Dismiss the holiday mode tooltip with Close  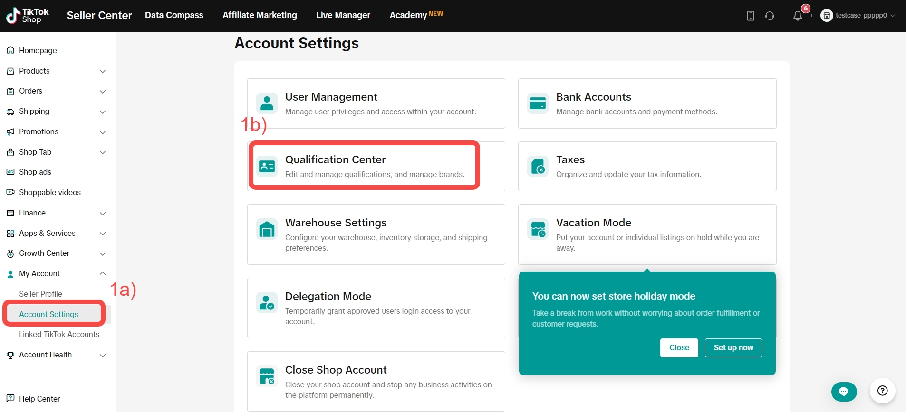[x=679, y=347]
